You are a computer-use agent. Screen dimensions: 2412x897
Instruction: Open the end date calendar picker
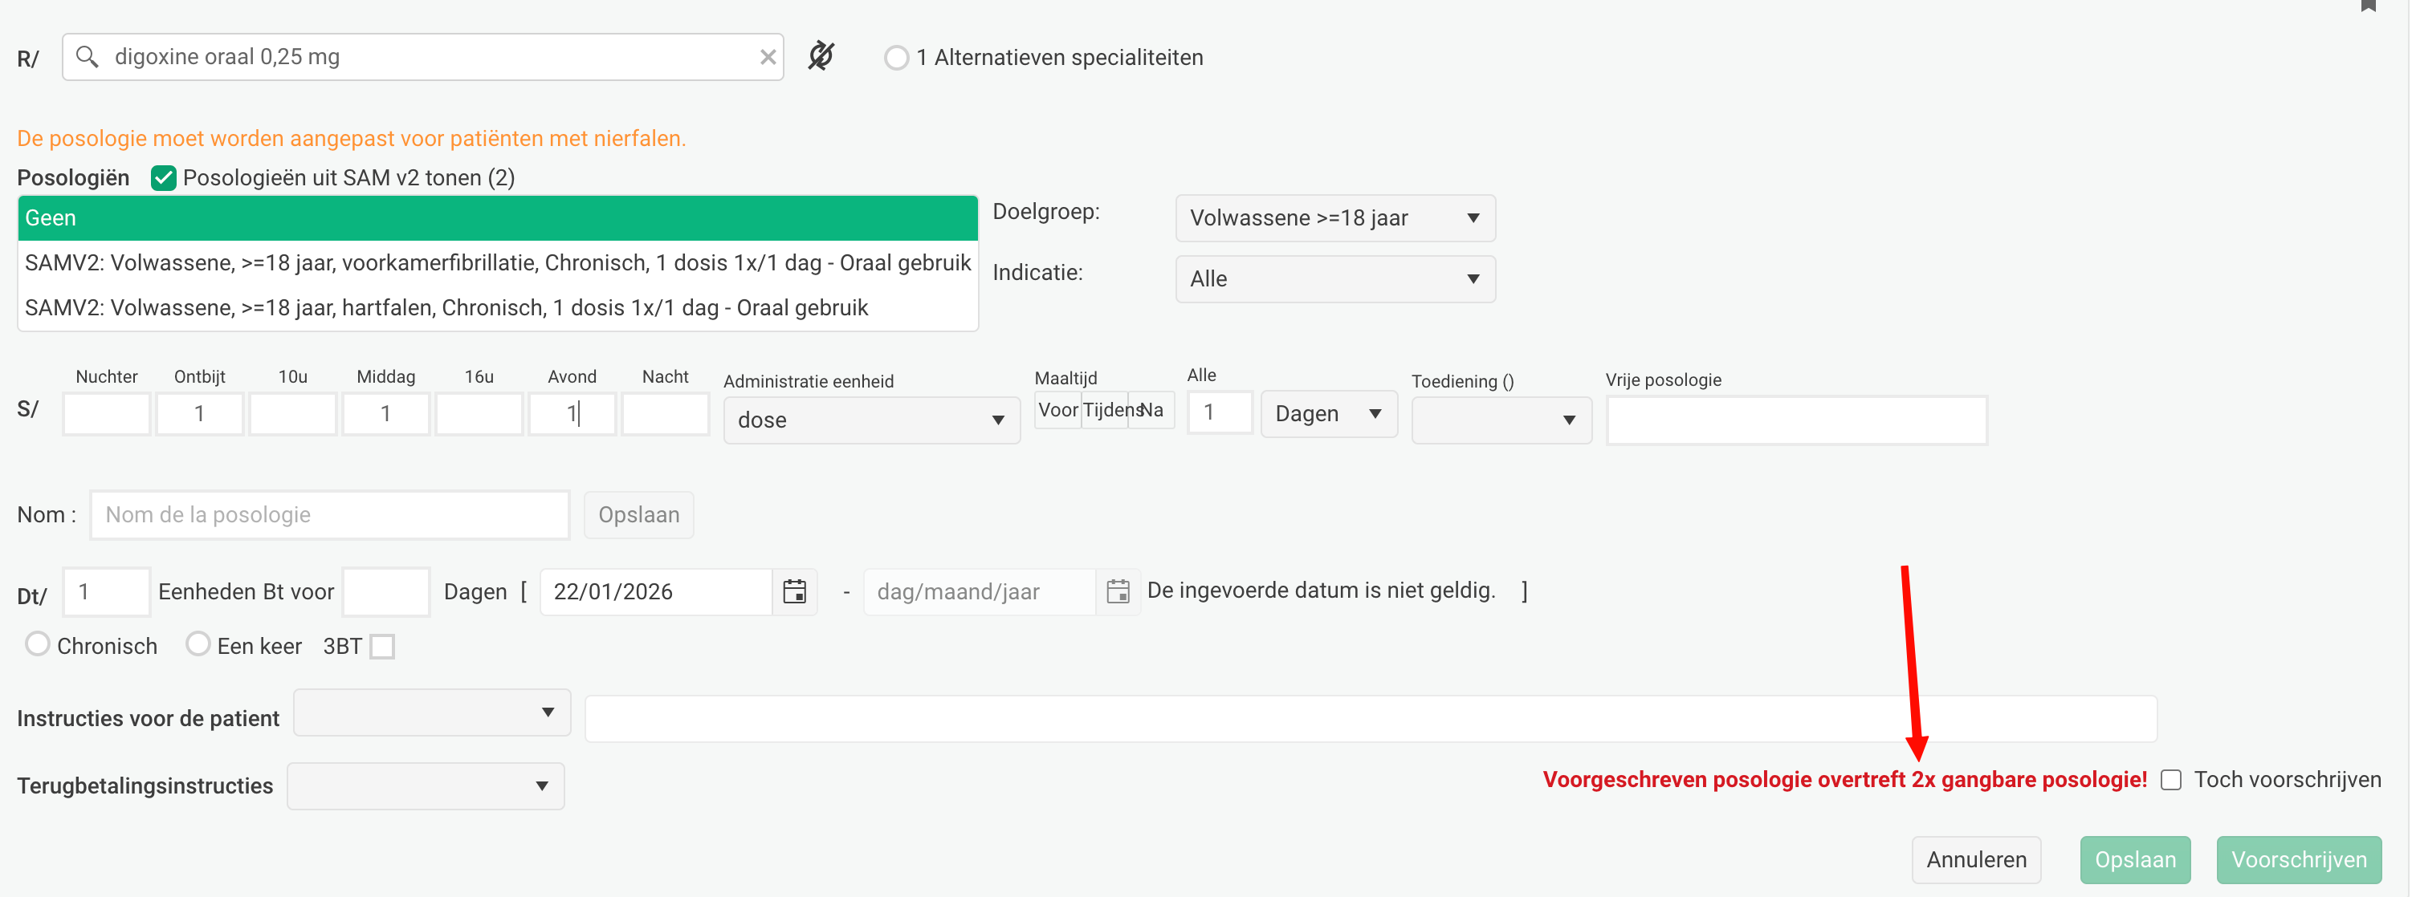point(1117,591)
